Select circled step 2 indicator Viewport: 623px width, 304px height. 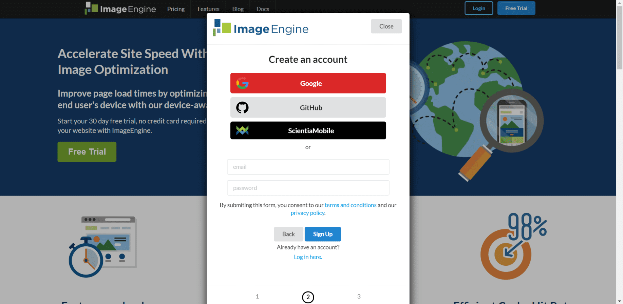(x=308, y=297)
